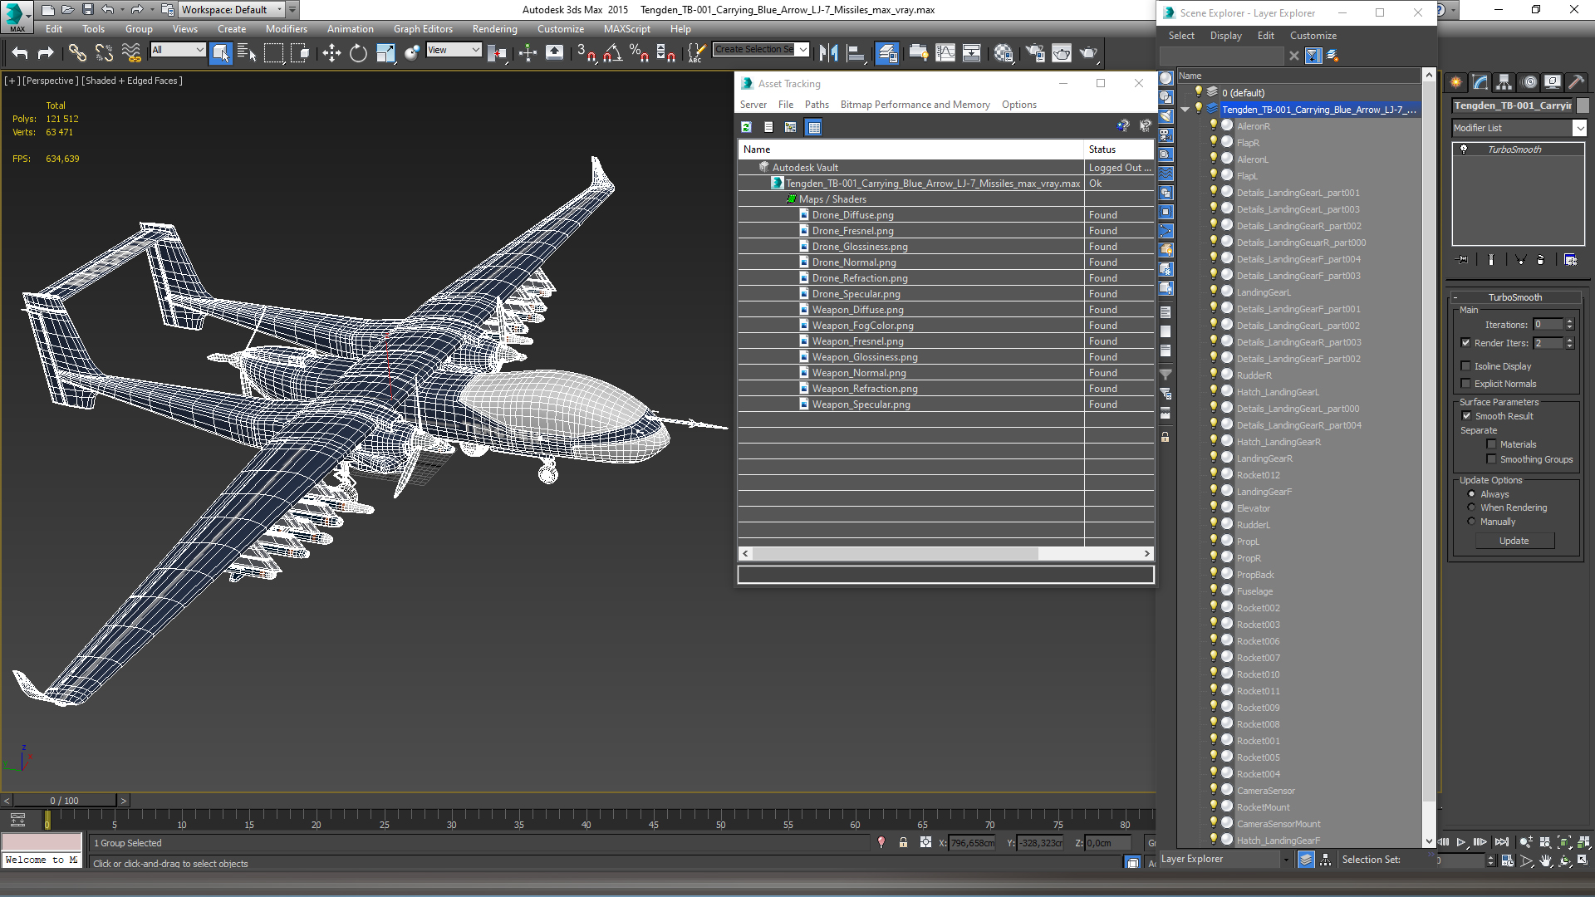Image resolution: width=1595 pixels, height=897 pixels.
Task: Enable Separate by Smoothing Groups checkbox
Action: pyautogui.click(x=1491, y=459)
